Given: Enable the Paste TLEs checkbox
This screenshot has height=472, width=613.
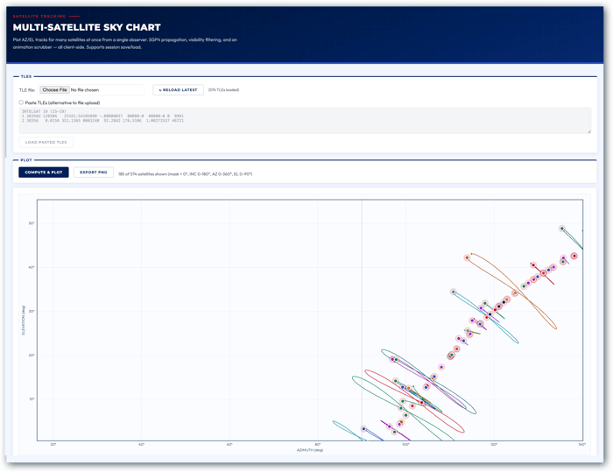Looking at the screenshot, I should pos(21,102).
